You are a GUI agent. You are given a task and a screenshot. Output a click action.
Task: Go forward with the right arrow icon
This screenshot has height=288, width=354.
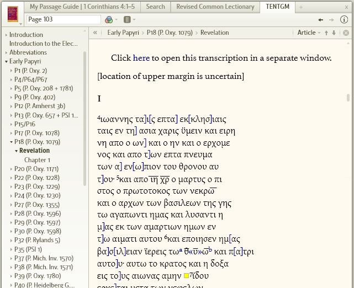coord(331,20)
